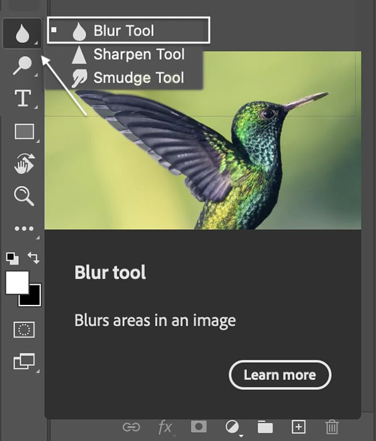Create a new group folder
Image resolution: width=376 pixels, height=441 pixels.
(265, 427)
